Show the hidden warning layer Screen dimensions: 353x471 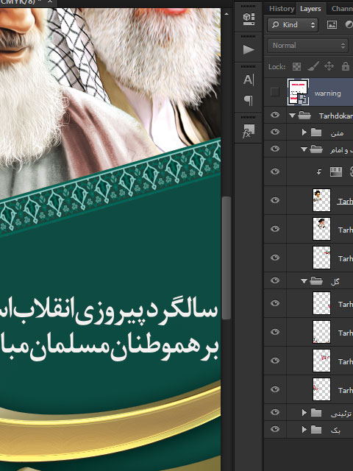pyautogui.click(x=274, y=92)
